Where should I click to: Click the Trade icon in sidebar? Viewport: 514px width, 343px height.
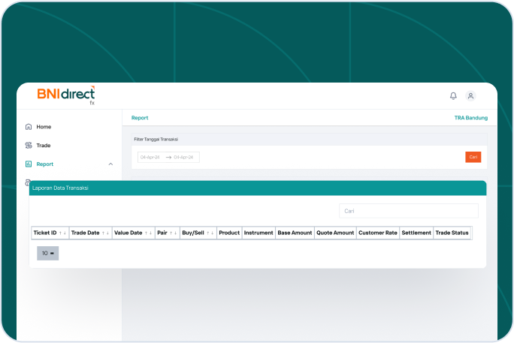(x=29, y=146)
